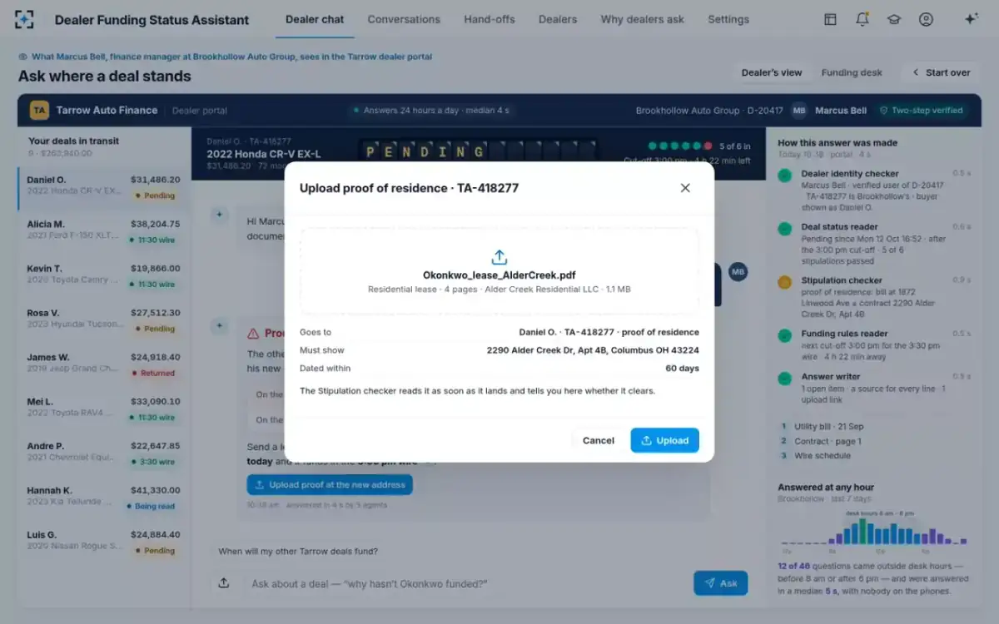Click the Your deals in transit heading
Image resolution: width=999 pixels, height=624 pixels.
73,141
